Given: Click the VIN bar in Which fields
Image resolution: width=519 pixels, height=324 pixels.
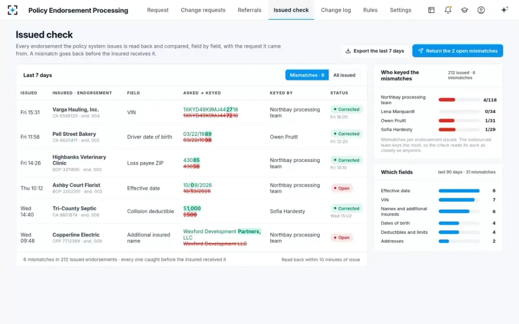Looking at the screenshot, I should [x=459, y=200].
